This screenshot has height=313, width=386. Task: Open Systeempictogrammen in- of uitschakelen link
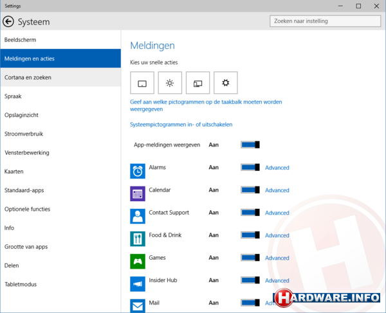pyautogui.click(x=181, y=124)
